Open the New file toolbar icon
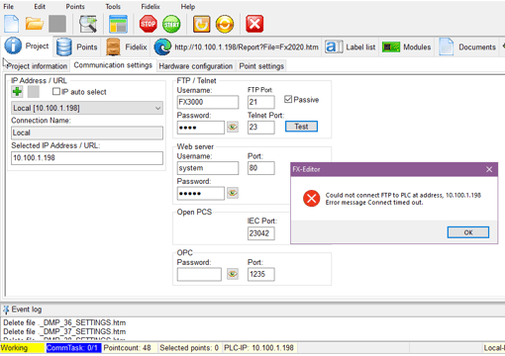This screenshot has width=505, height=356. pyautogui.click(x=12, y=24)
